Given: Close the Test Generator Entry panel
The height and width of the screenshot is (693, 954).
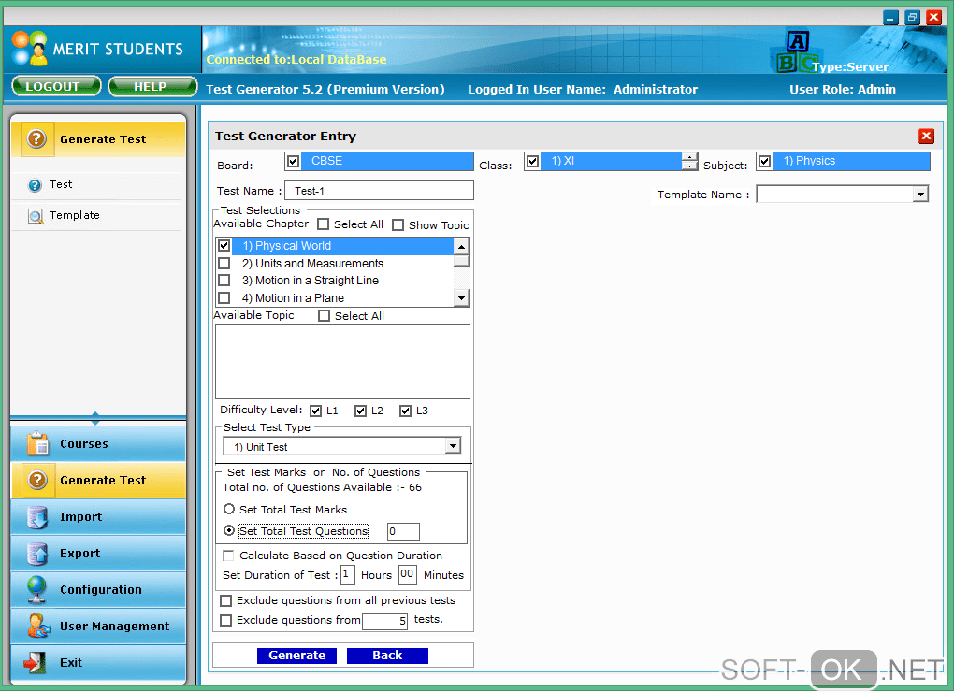Looking at the screenshot, I should tap(926, 136).
